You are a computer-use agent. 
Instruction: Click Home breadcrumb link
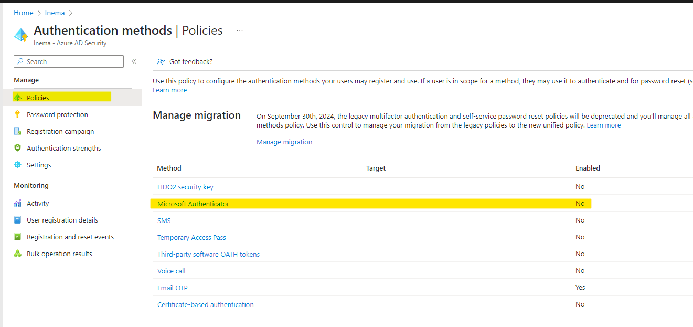(x=24, y=13)
